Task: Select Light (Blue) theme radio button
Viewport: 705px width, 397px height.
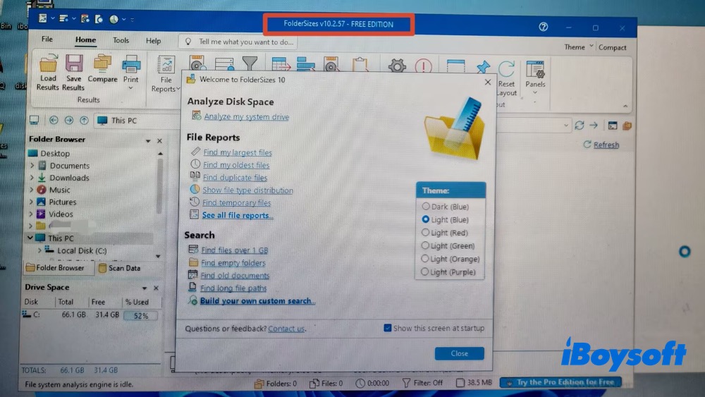Action: point(425,219)
